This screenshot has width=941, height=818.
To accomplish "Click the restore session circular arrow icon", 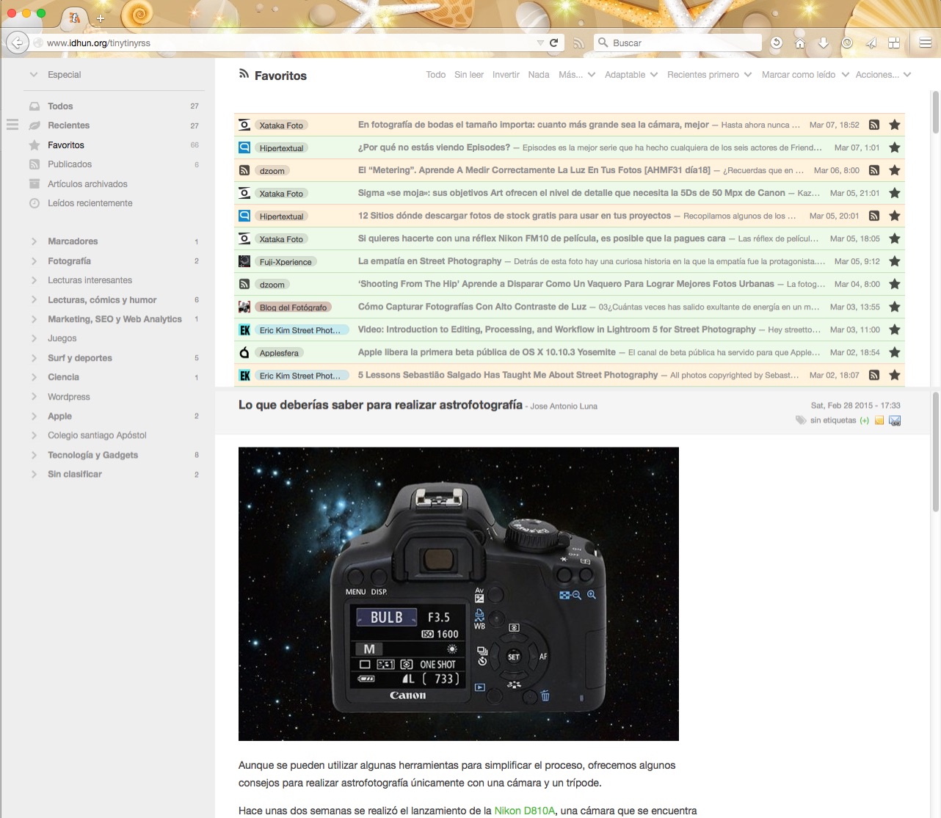I will point(777,43).
